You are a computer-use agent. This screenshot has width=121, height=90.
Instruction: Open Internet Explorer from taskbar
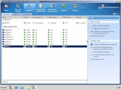(16, 88)
